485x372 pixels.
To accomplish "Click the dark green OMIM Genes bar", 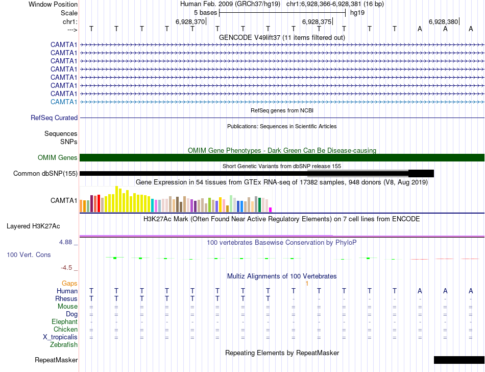I will coord(282,157).
